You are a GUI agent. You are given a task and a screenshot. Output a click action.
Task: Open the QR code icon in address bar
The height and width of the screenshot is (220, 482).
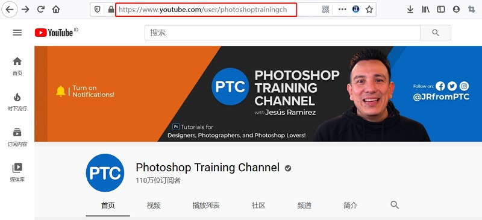click(325, 10)
